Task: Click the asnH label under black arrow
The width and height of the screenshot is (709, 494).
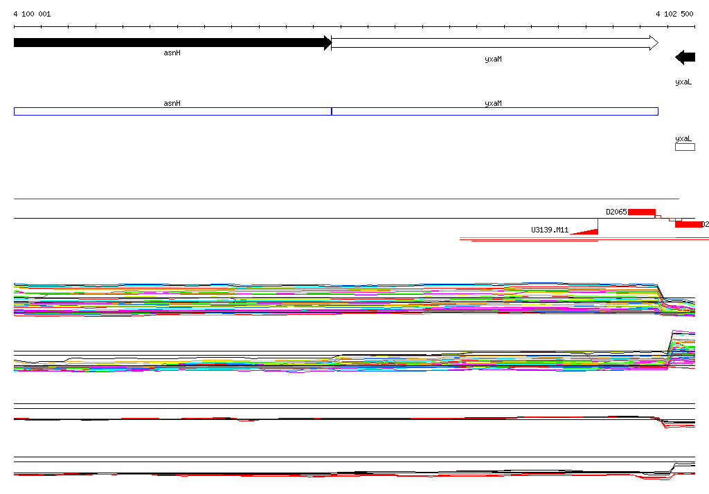Action: (172, 53)
